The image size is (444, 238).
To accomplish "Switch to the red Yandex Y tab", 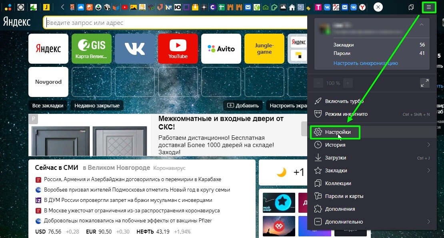I will coord(362,7).
